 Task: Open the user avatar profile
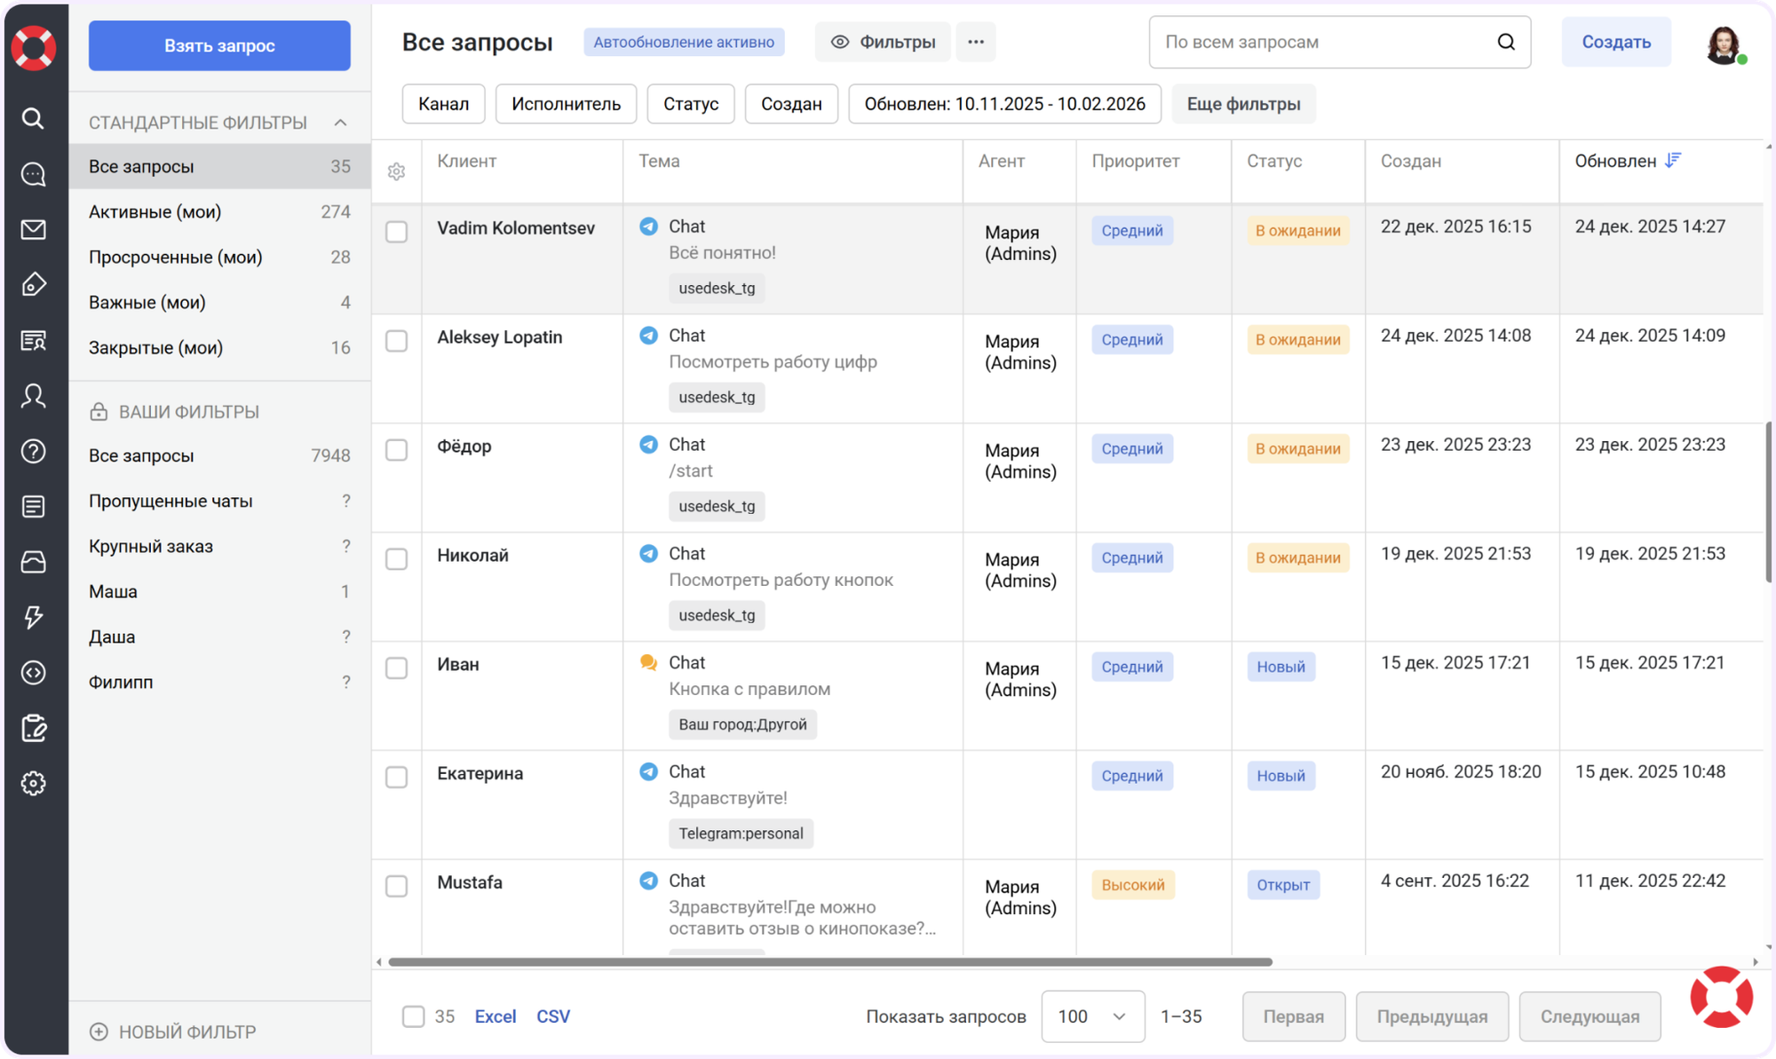point(1724,44)
